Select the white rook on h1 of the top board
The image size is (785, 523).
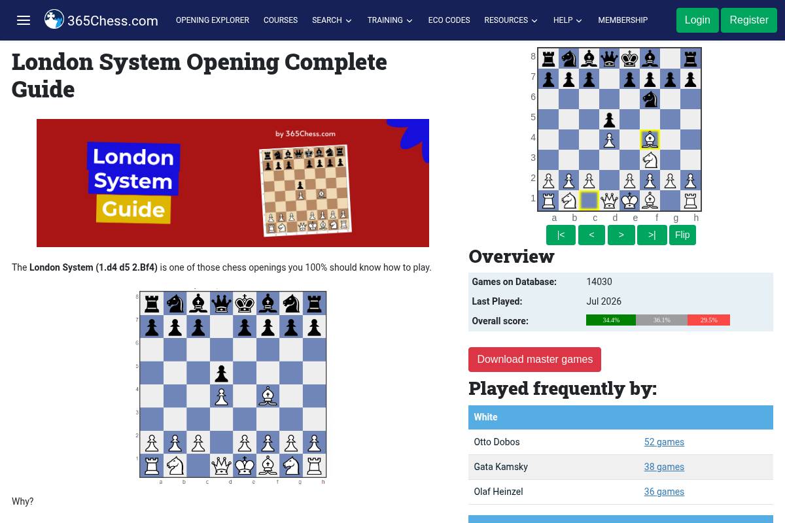(690, 200)
